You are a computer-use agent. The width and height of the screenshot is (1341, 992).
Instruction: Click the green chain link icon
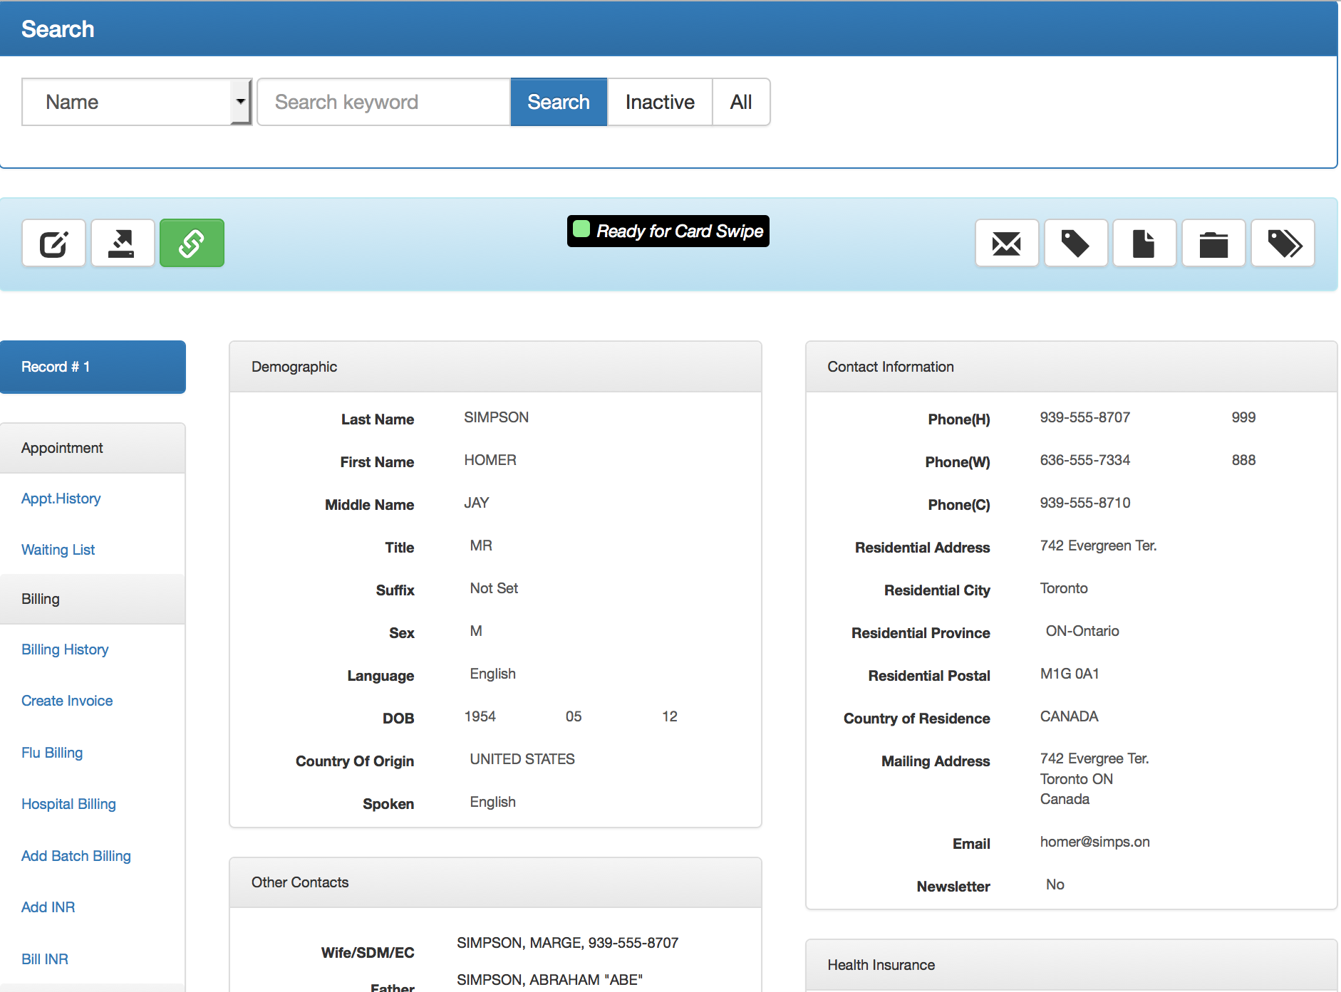tap(192, 244)
